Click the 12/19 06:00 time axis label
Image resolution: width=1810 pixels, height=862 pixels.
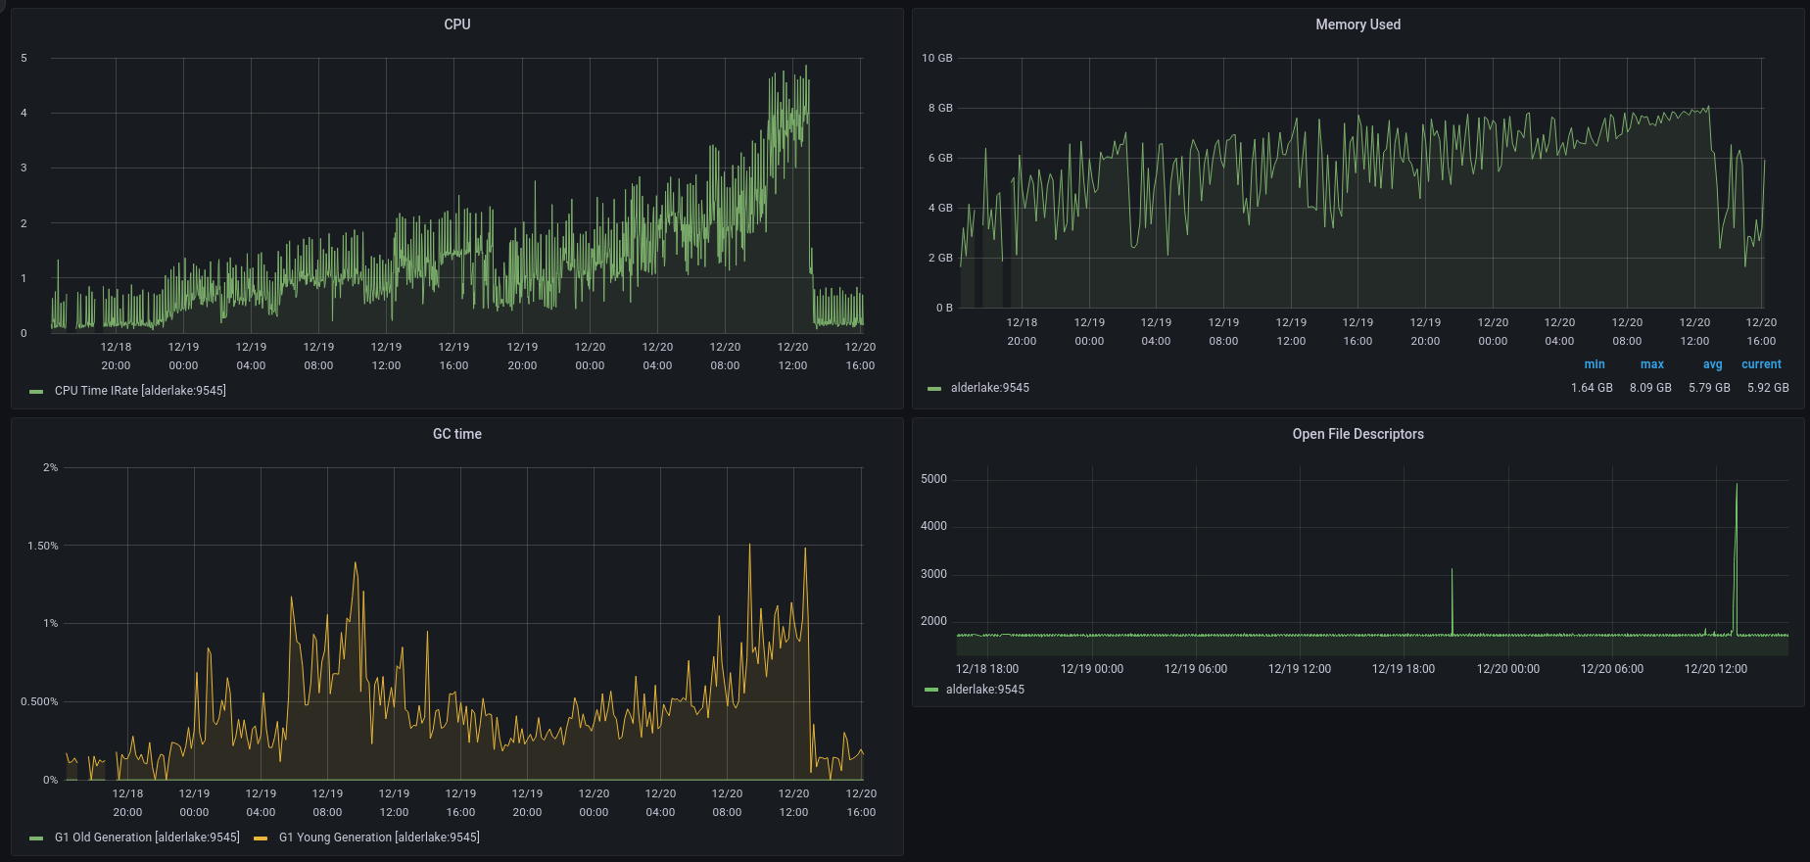1196,670
